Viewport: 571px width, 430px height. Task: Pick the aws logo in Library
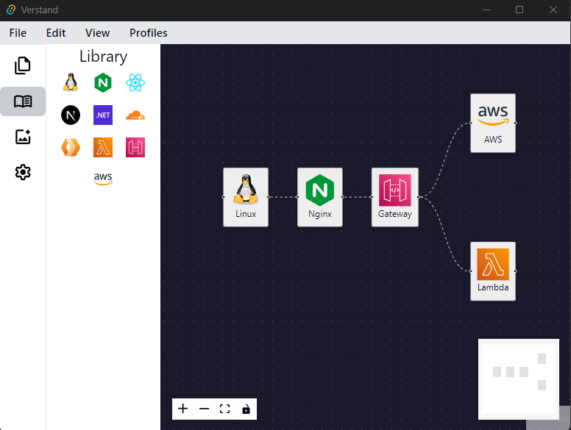coord(103,179)
